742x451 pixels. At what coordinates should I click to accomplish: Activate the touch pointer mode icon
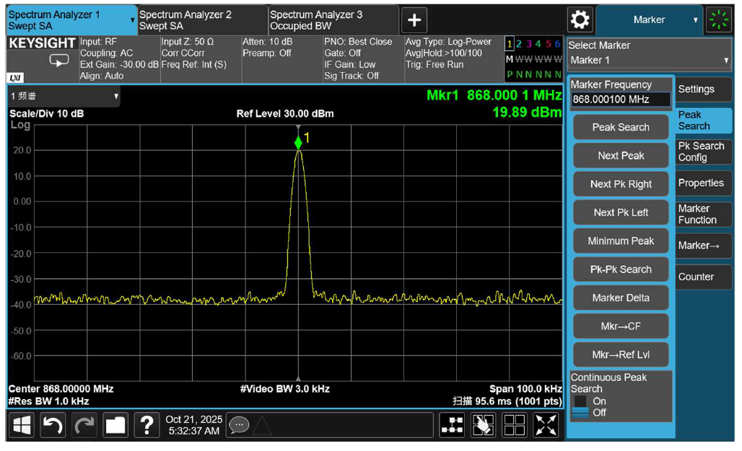tap(483, 425)
